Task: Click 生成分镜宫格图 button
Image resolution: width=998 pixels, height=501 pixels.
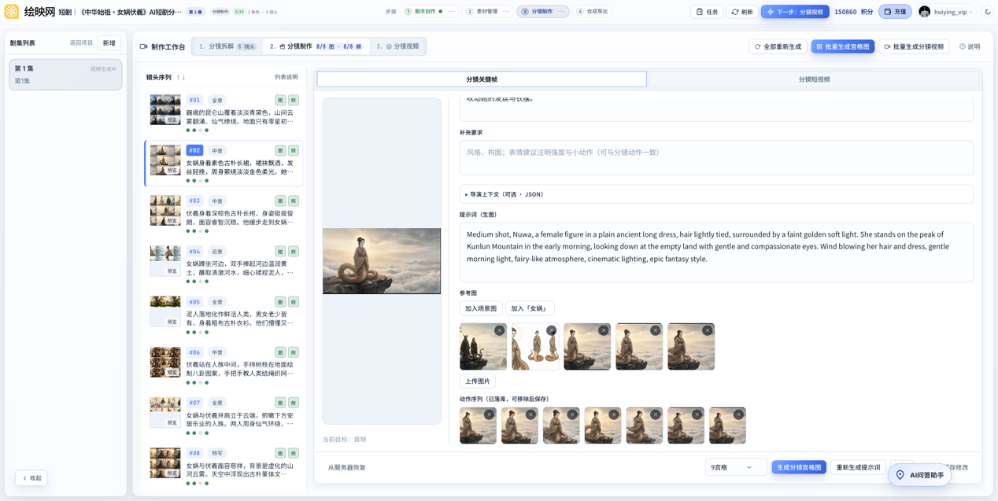Action: pos(799,467)
